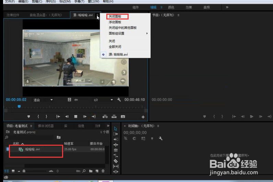Open Timeline display settings wrench
Viewport: 273px width, 182px height.
point(161,139)
